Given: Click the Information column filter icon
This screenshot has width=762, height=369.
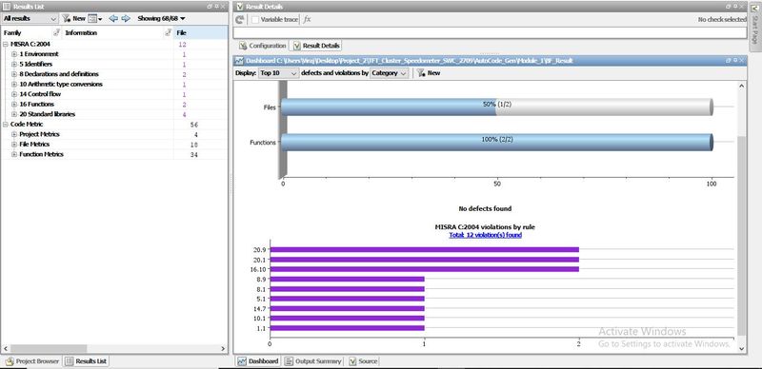Looking at the screenshot, I should [169, 32].
